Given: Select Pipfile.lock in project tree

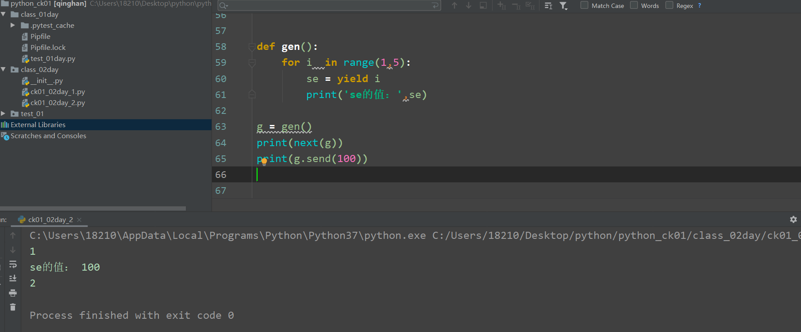Looking at the screenshot, I should pyautogui.click(x=48, y=47).
